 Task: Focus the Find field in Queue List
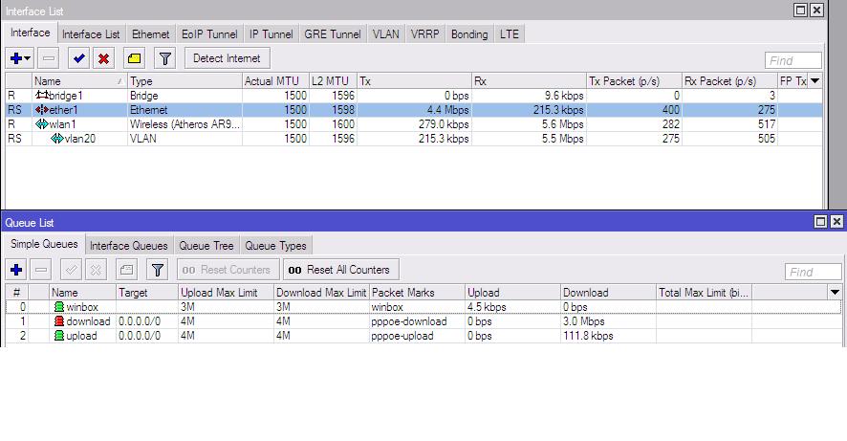[x=813, y=272]
